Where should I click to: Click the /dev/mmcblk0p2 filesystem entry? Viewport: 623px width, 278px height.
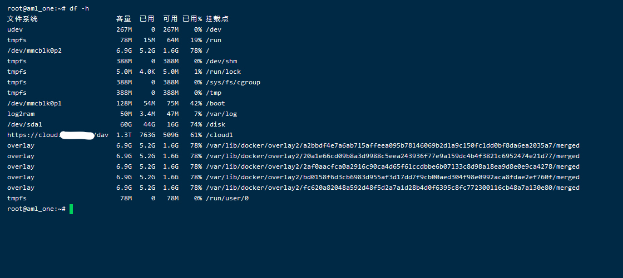tap(34, 50)
